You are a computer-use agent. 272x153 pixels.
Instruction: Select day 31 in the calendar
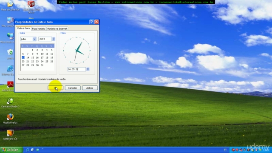tap(42, 65)
